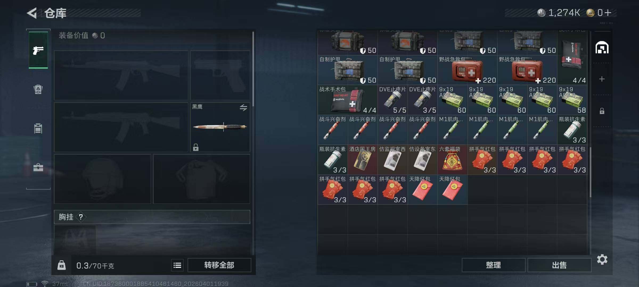Select the weapons pistol tab icon

pos(38,50)
